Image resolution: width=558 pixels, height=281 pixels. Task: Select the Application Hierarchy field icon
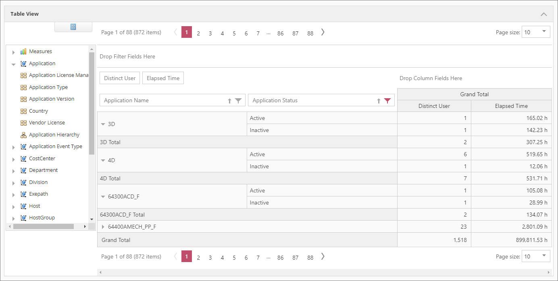(23, 135)
